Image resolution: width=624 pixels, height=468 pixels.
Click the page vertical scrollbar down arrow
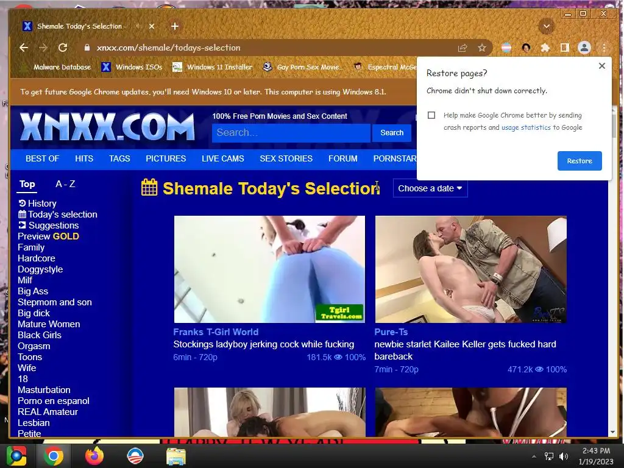pos(612,432)
